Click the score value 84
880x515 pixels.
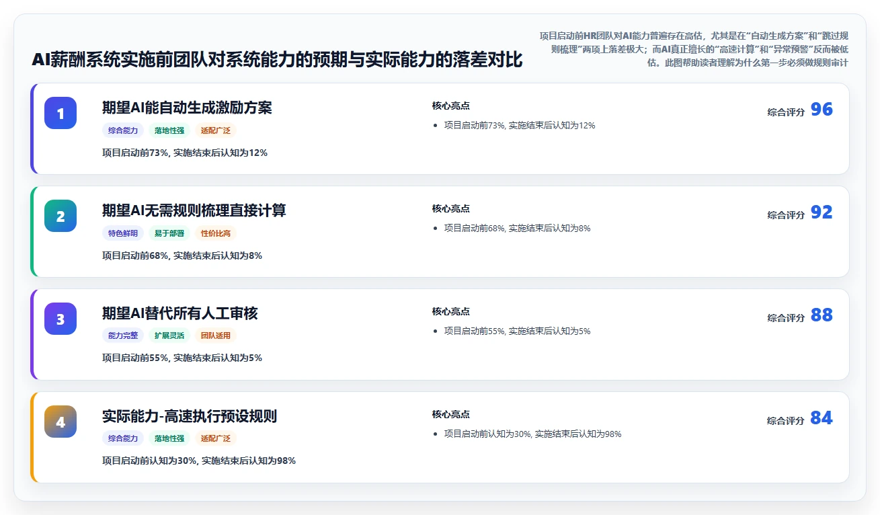(x=822, y=418)
